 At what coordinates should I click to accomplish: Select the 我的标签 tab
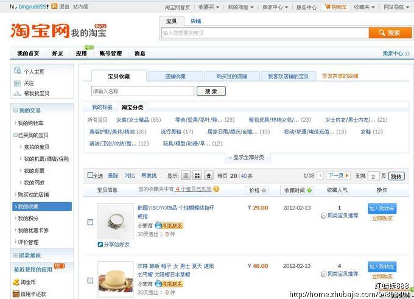pyautogui.click(x=102, y=107)
